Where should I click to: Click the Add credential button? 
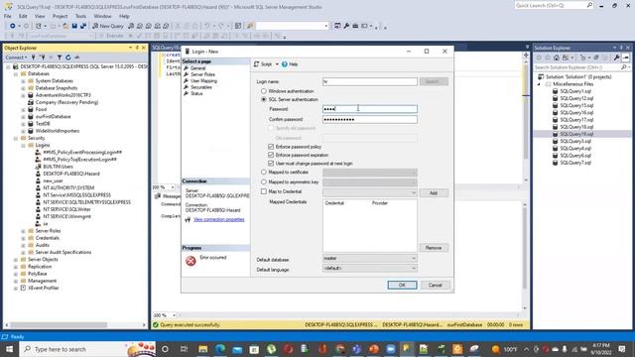[x=434, y=193]
